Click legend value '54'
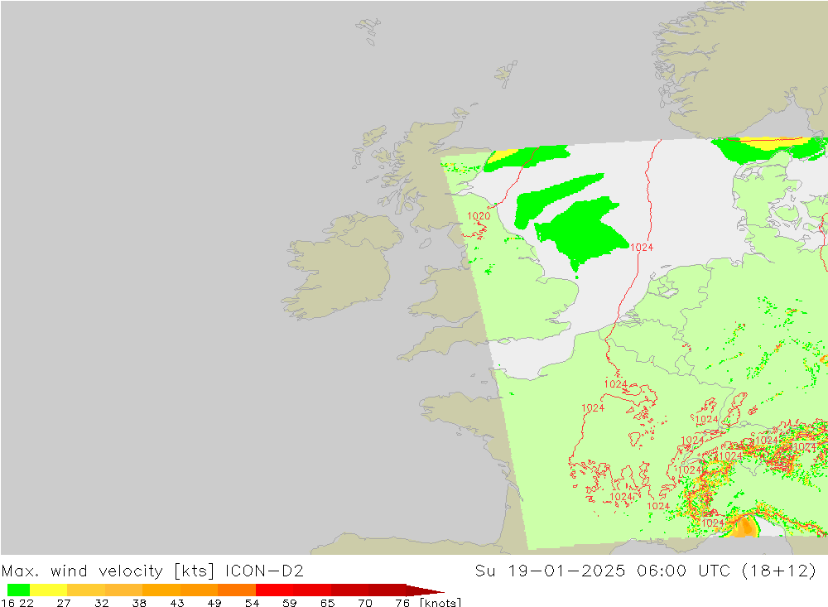 (x=252, y=603)
